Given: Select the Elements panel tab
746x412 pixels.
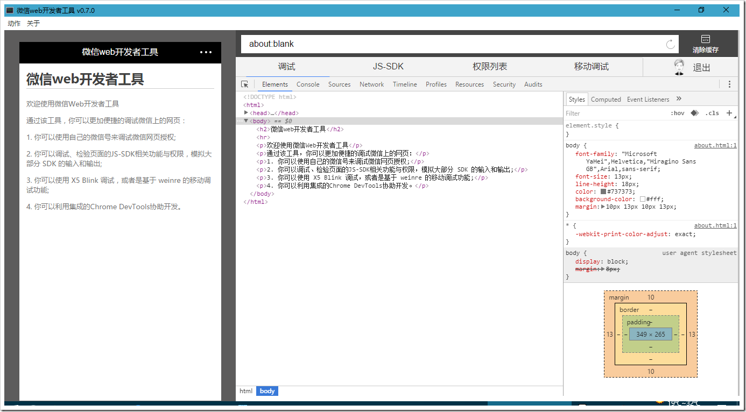Looking at the screenshot, I should pos(275,84).
